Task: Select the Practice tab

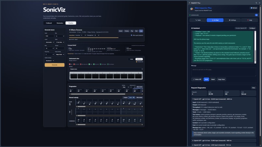Action: coord(71,23)
